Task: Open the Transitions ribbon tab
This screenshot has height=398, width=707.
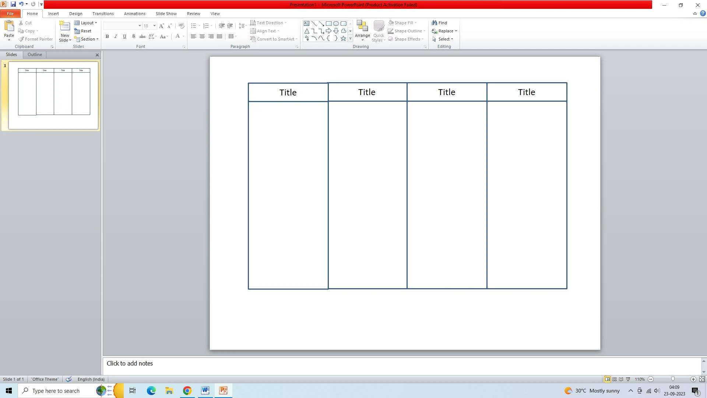Action: [x=103, y=14]
